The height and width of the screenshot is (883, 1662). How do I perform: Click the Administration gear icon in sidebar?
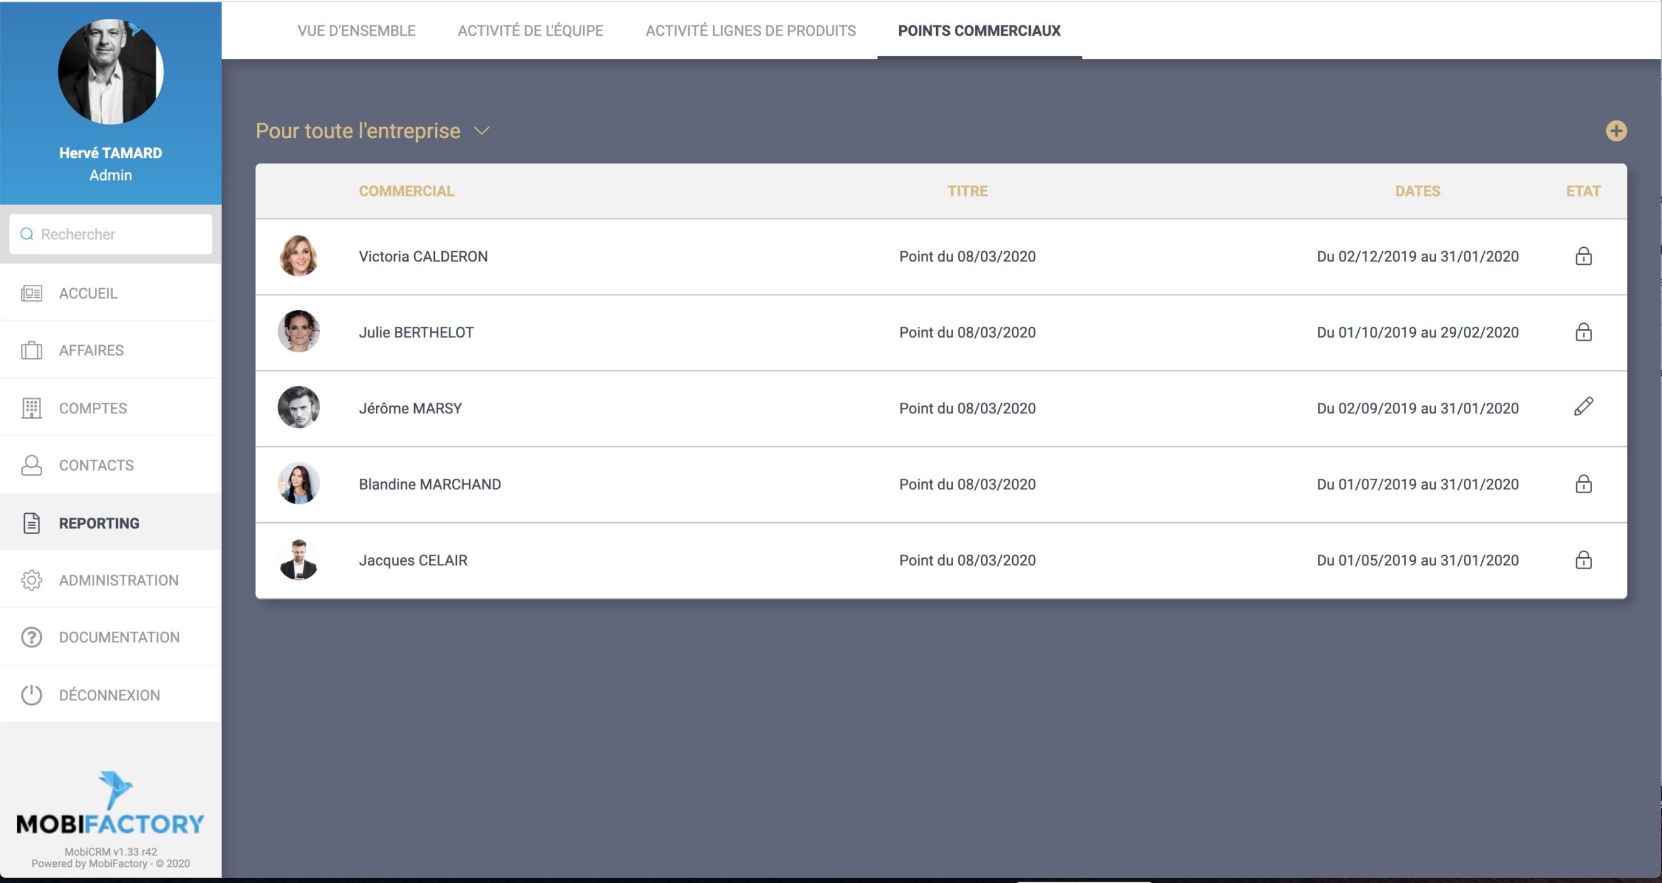[31, 580]
